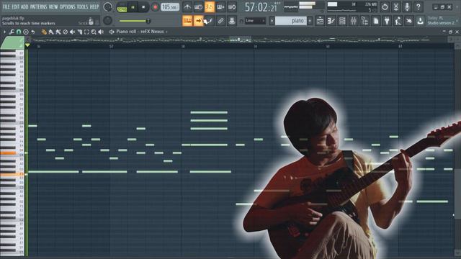This screenshot has width=461, height=259.
Task: Open the Channel rack
Action: tap(342, 21)
